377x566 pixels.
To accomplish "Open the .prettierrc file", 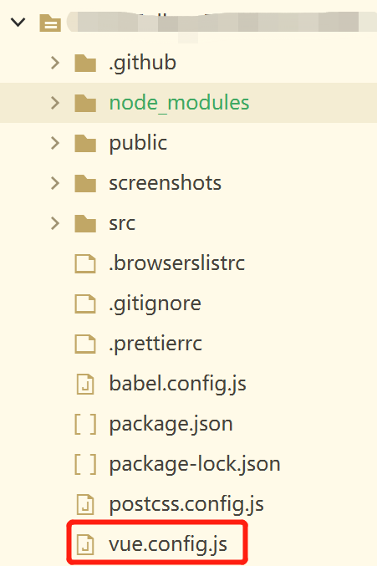I will point(155,344).
